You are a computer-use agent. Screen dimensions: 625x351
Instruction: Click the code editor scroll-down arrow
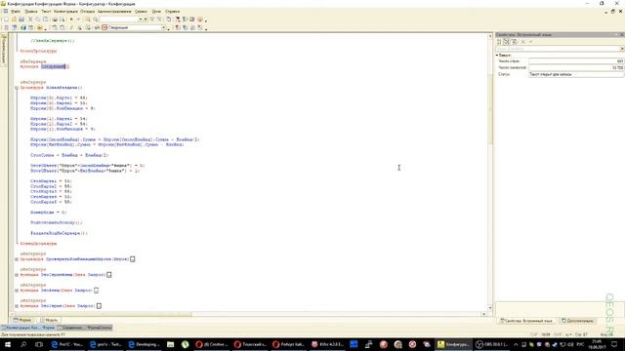[490, 308]
